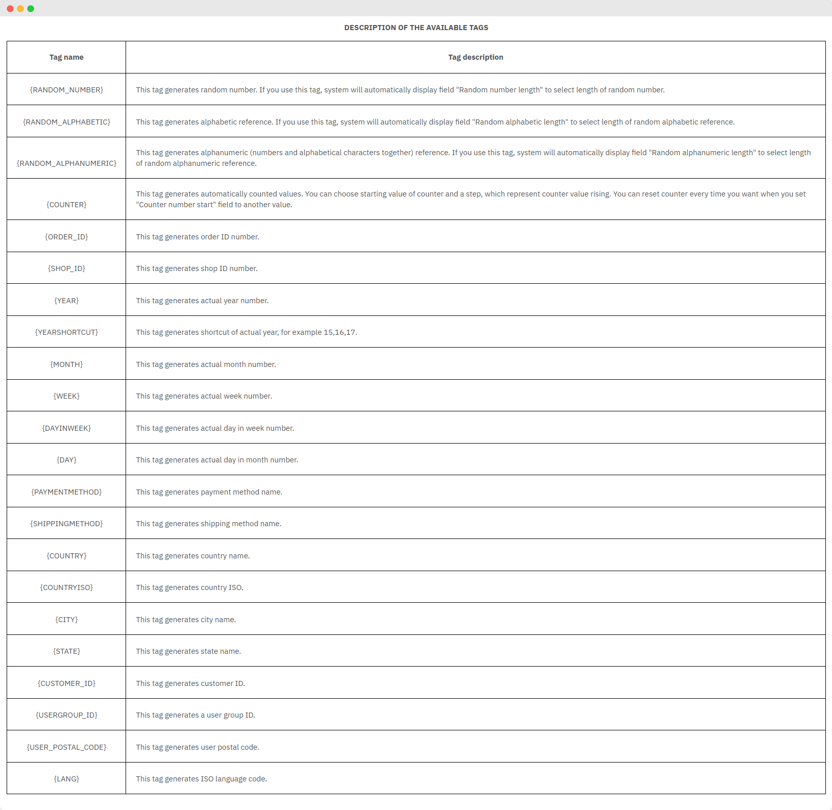
Task: Click the {COUNTRYISO} tag name
Action: click(66, 587)
